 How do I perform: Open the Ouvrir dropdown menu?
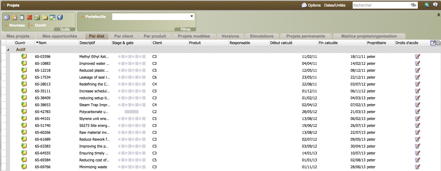(x=38, y=25)
